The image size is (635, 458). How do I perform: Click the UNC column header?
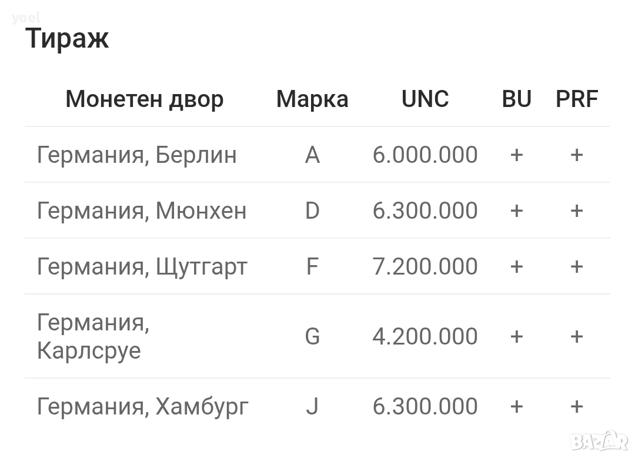(425, 99)
